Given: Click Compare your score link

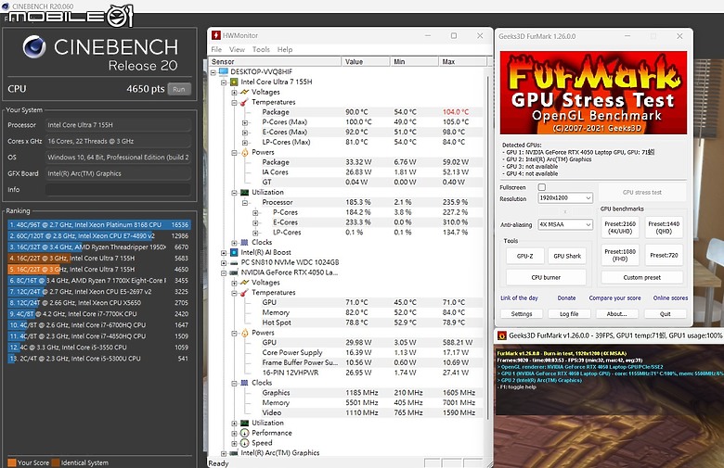Looking at the screenshot, I should click(614, 298).
